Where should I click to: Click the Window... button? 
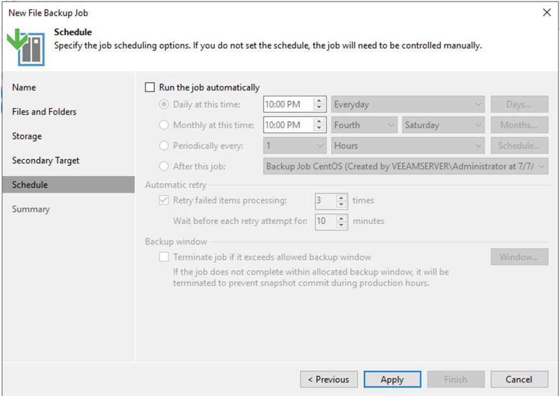520,257
